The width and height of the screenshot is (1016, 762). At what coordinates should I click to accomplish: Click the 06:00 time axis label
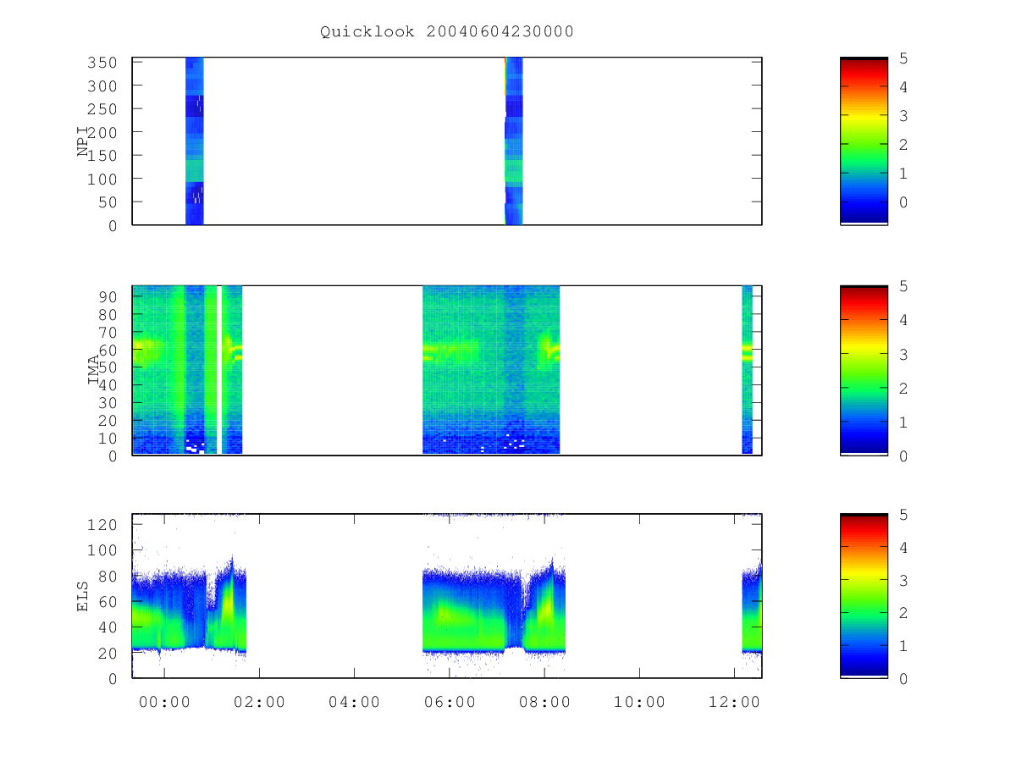coord(449,702)
